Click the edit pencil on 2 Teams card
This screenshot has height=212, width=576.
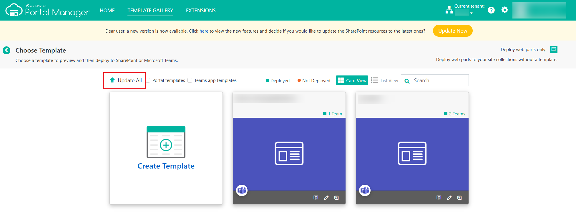point(449,198)
